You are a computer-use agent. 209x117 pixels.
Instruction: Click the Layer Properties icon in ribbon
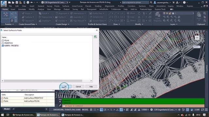(x=158, y=17)
